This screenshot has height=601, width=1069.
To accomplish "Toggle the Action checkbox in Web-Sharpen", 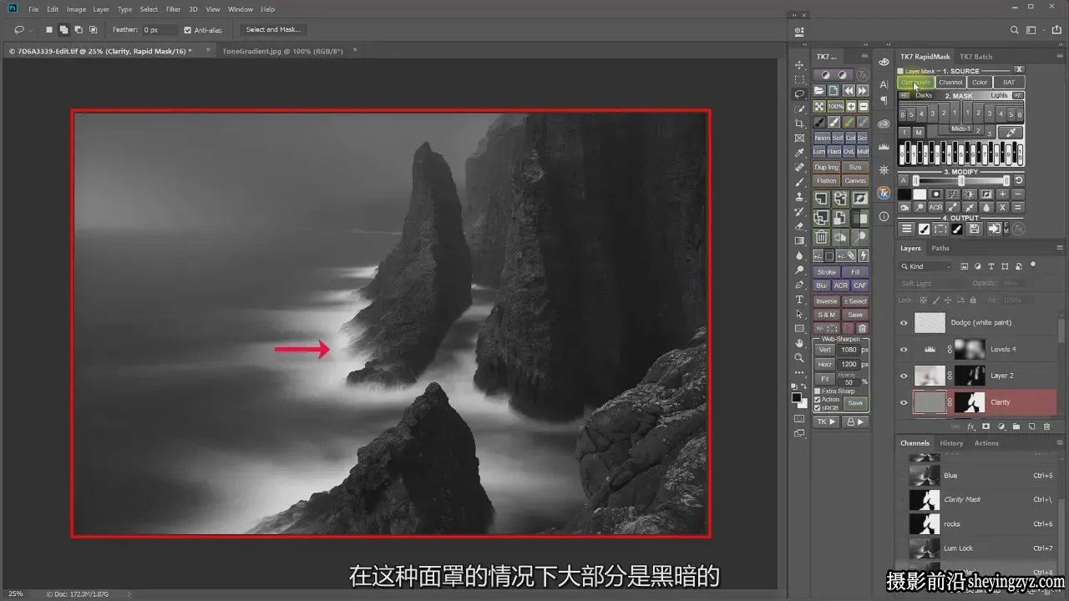I will 818,399.
